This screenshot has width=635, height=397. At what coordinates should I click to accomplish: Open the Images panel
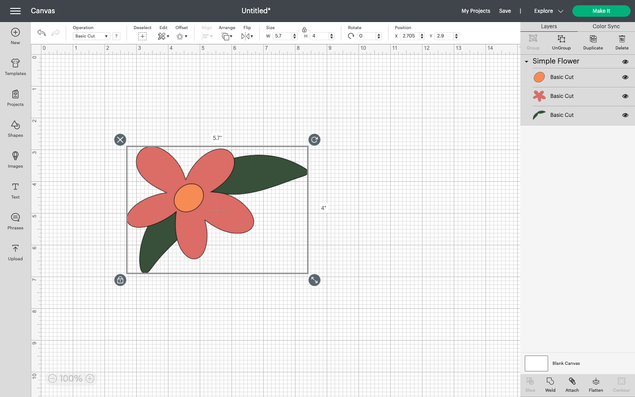pyautogui.click(x=15, y=160)
